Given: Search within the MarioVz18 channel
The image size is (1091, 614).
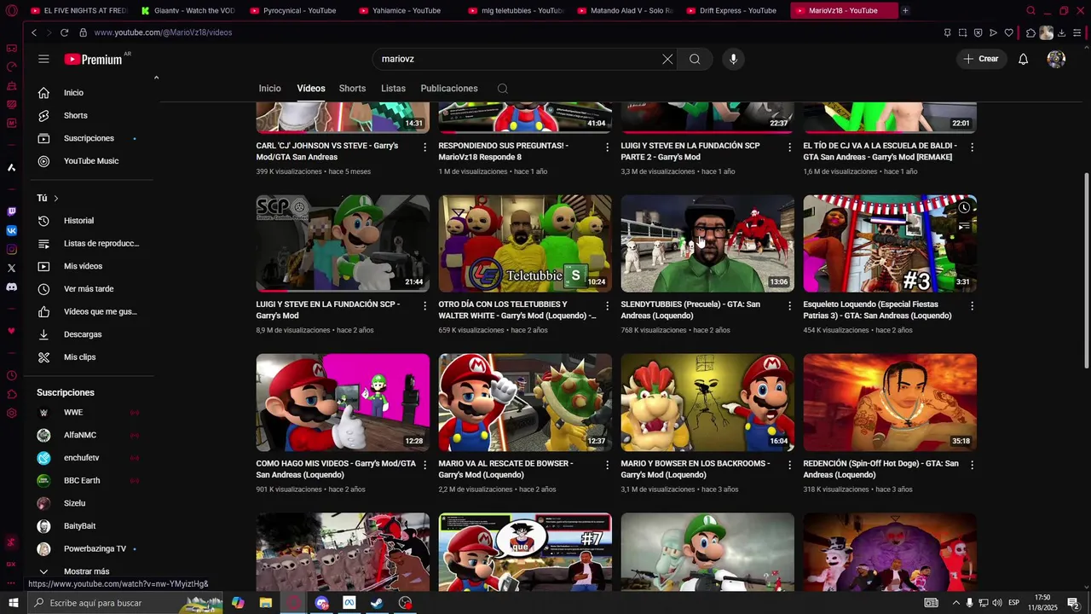Looking at the screenshot, I should pyautogui.click(x=503, y=89).
